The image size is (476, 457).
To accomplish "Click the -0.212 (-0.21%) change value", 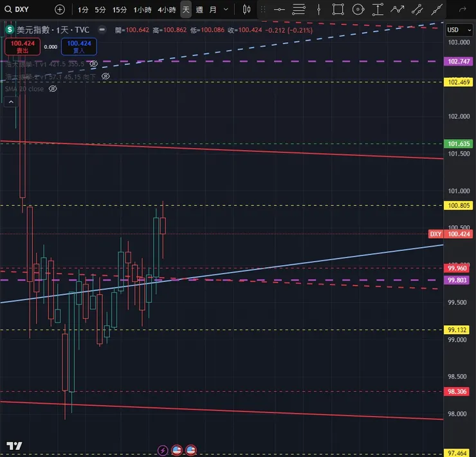I will [289, 30].
